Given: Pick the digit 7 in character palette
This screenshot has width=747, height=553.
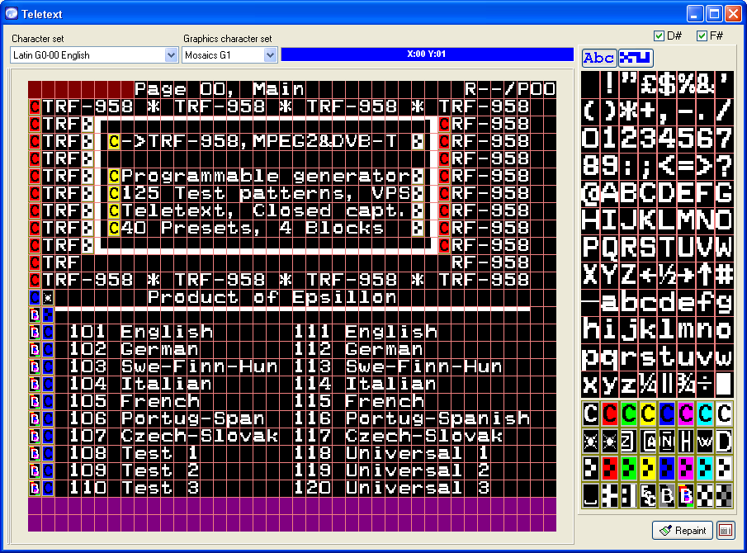Looking at the screenshot, I should [x=724, y=138].
